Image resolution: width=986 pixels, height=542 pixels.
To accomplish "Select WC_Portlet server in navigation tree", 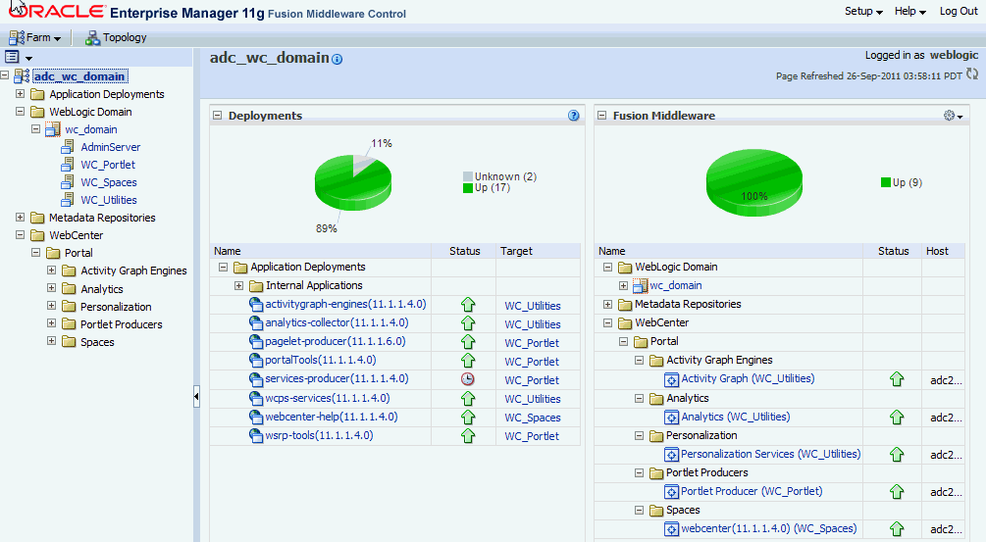I will click(x=108, y=165).
